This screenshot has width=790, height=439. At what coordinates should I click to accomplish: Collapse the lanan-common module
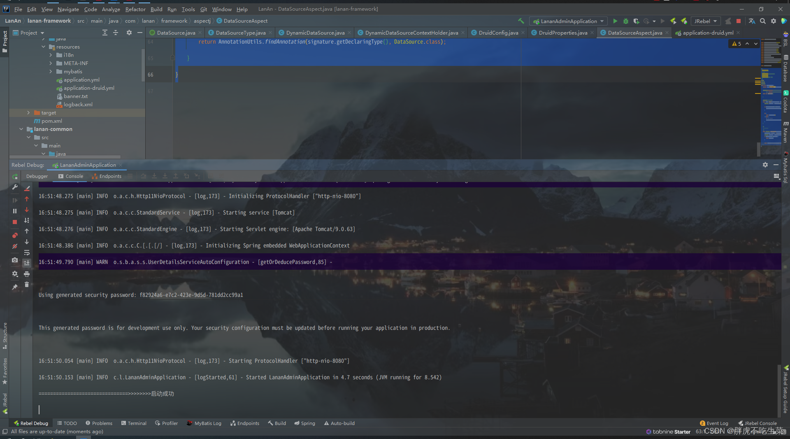(x=21, y=129)
